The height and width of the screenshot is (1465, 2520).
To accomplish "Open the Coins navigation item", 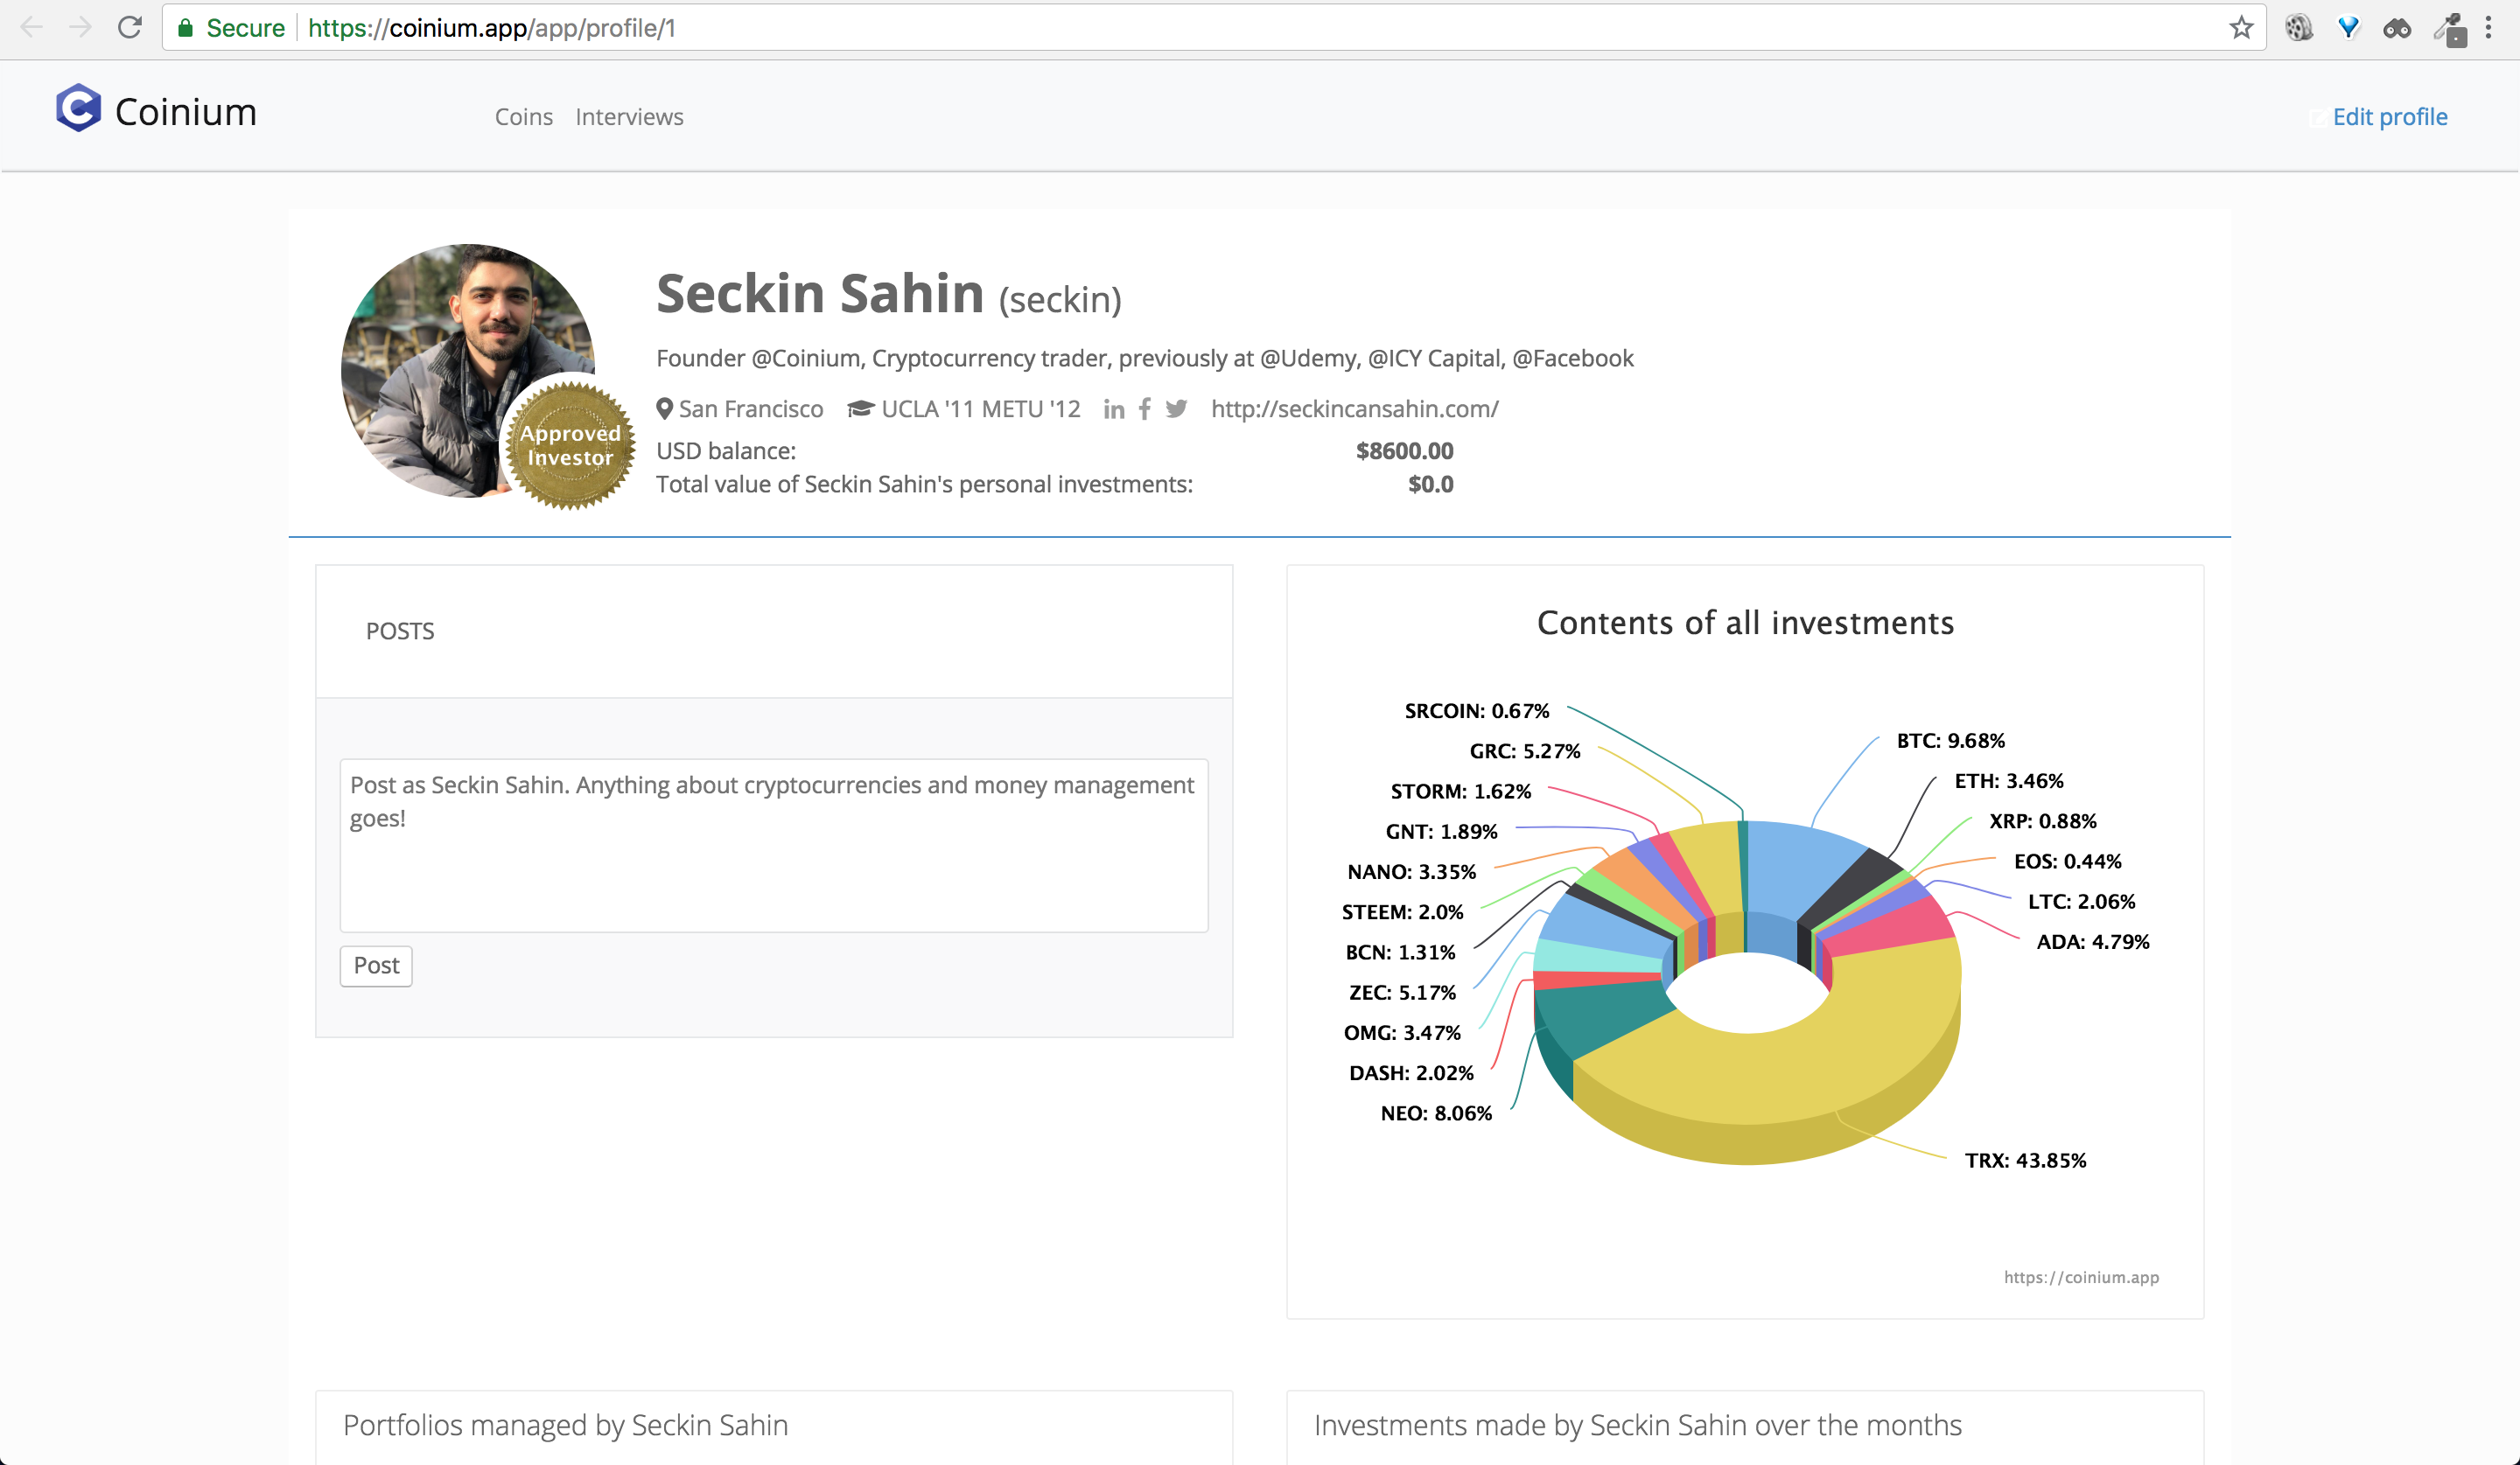I will (523, 117).
